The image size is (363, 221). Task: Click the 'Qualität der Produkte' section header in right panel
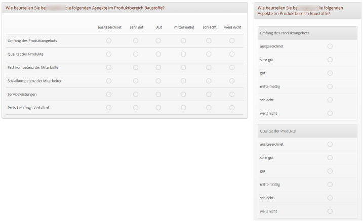[277, 131]
